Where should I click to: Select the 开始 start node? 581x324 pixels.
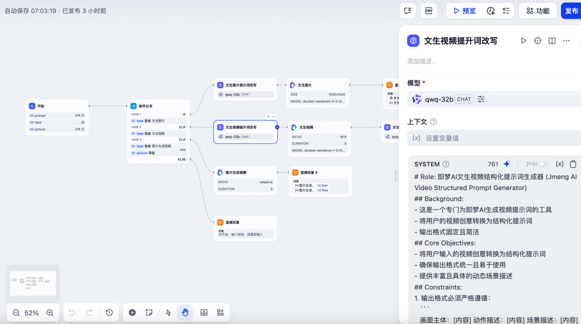pos(58,117)
